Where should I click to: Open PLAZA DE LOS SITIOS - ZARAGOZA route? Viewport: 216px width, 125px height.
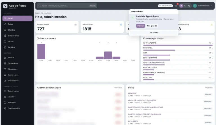[x=170, y=102]
